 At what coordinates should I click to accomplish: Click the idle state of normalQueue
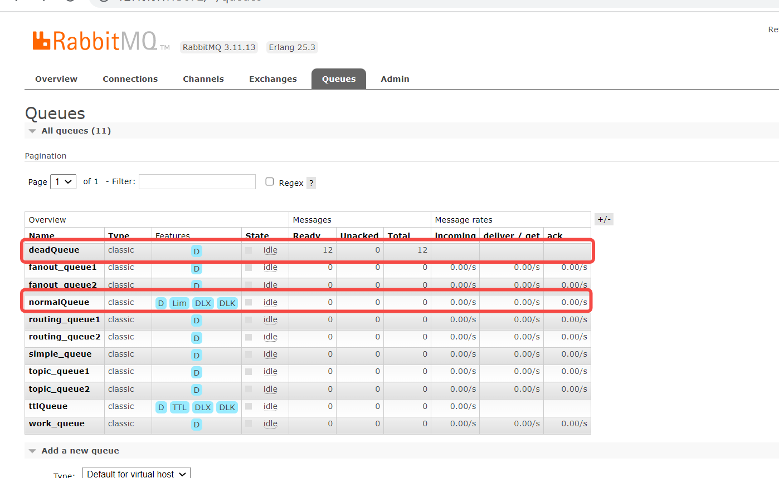tap(270, 302)
